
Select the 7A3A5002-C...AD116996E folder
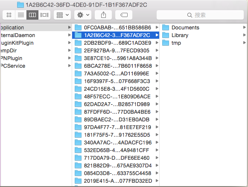click(x=116, y=74)
